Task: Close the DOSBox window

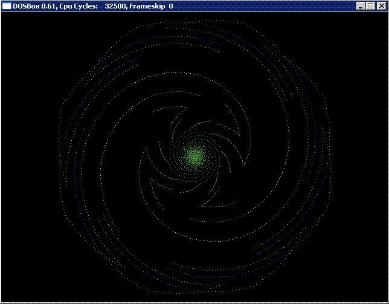Action: point(381,6)
